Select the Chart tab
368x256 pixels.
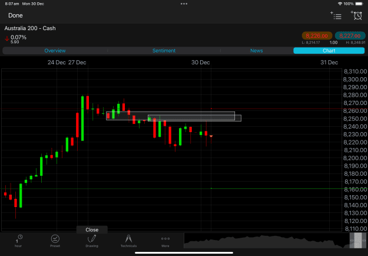click(x=329, y=51)
